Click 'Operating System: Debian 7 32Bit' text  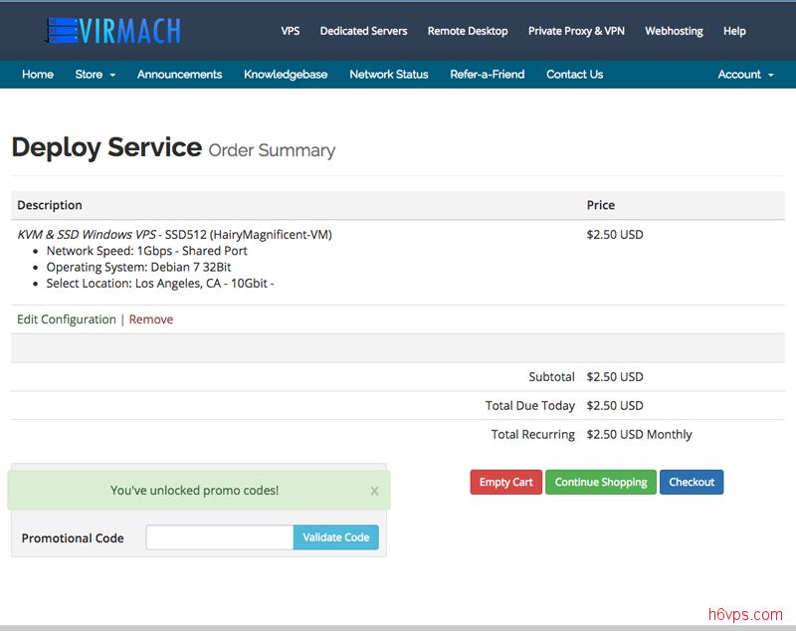click(138, 267)
